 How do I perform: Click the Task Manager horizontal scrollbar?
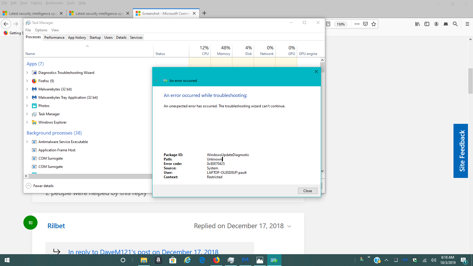pyautogui.click(x=89, y=176)
